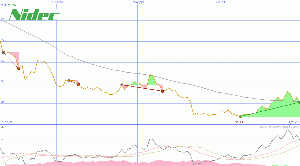
Task: Click the gray marker near 51 after 1/02/23
Action: tap(69, 81)
